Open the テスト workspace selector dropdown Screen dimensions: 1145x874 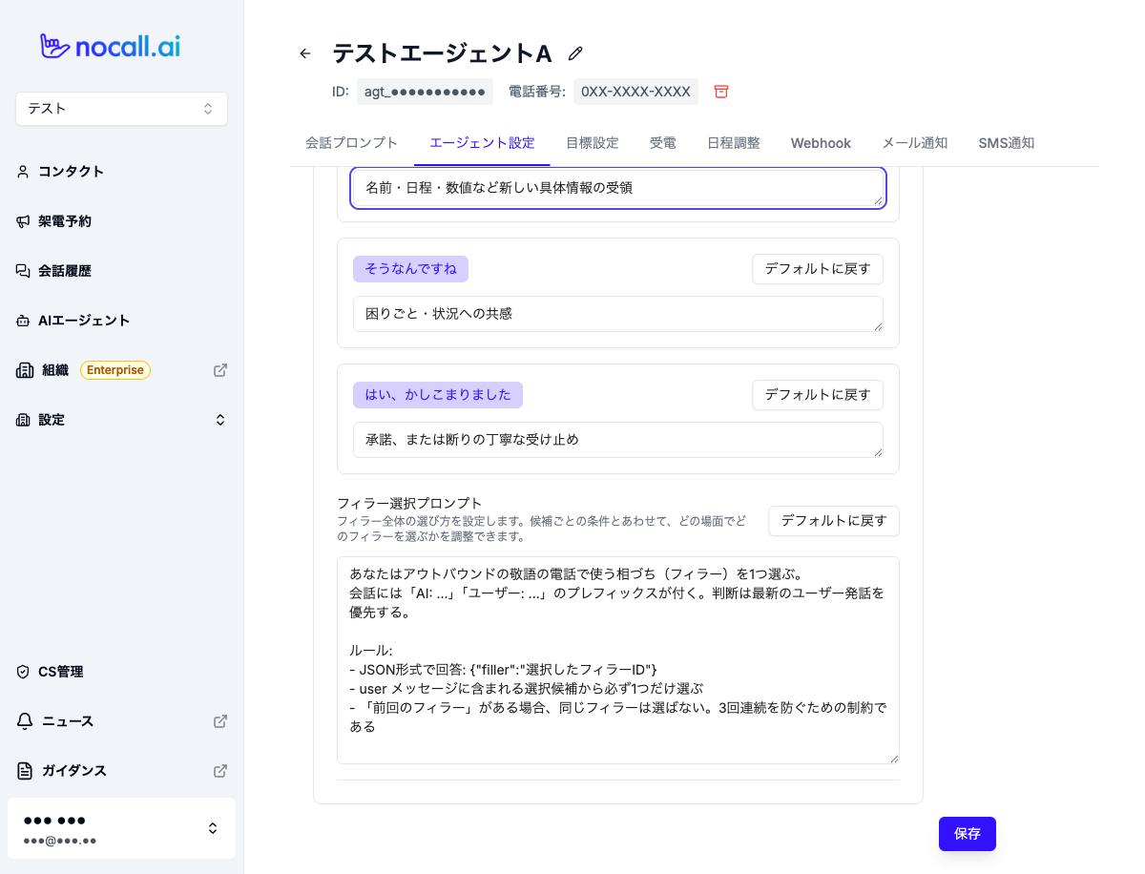coord(121,109)
